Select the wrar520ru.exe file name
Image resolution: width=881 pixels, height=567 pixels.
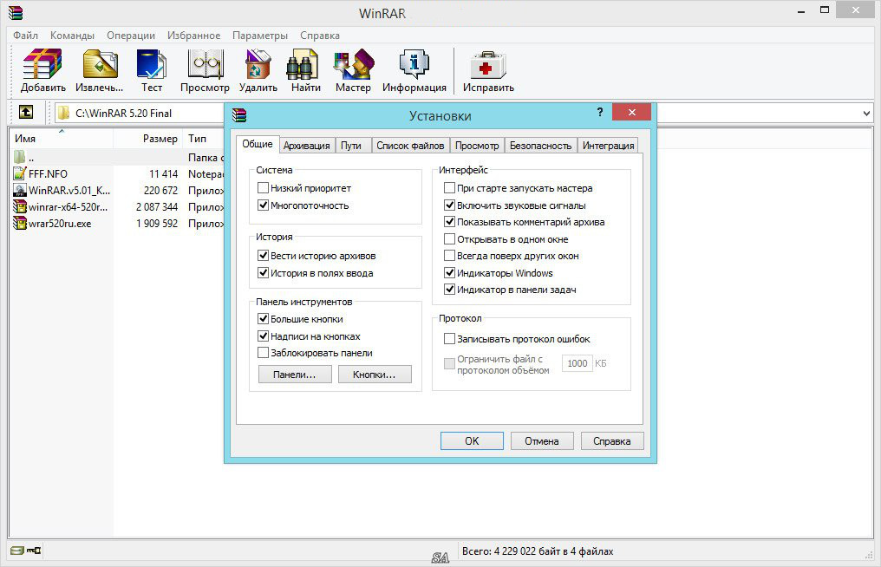tap(60, 224)
